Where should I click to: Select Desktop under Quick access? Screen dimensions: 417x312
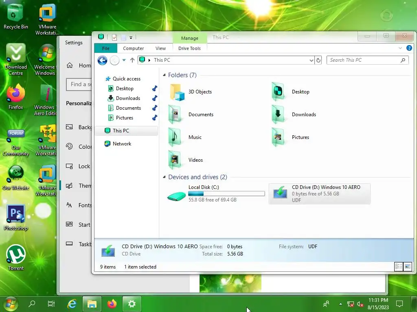tap(125, 88)
